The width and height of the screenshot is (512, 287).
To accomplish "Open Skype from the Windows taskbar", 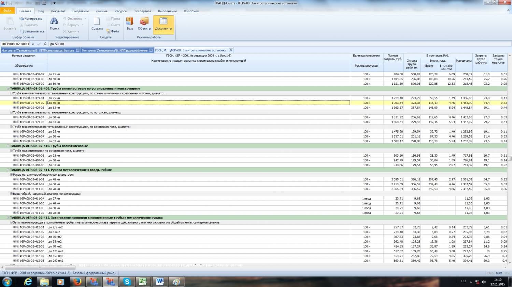I will (127, 282).
